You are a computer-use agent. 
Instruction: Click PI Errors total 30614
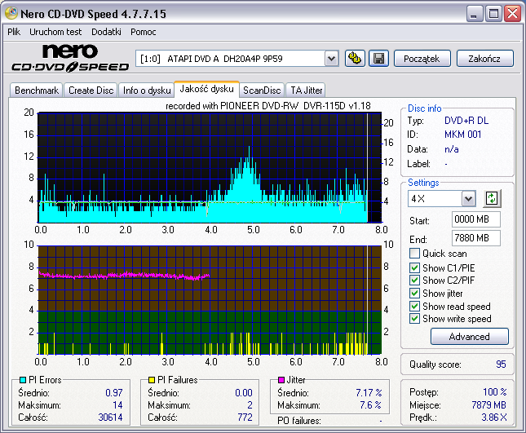coord(110,418)
